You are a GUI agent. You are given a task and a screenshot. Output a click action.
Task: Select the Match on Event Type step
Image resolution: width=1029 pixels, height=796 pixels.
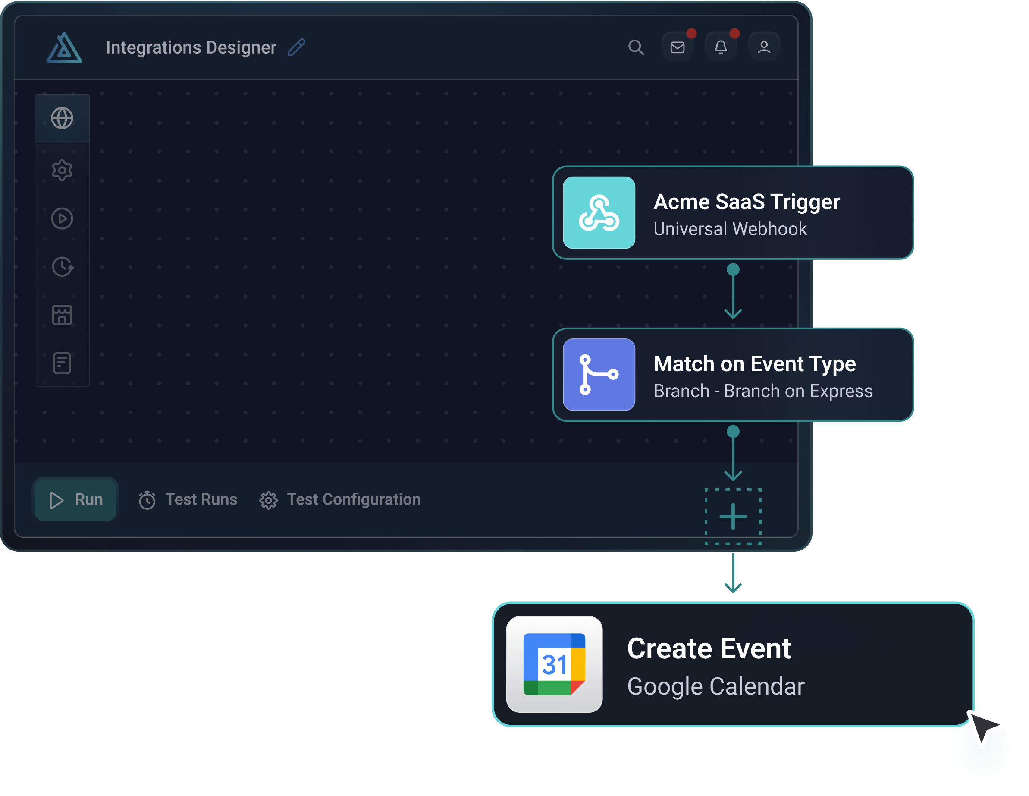(x=733, y=374)
